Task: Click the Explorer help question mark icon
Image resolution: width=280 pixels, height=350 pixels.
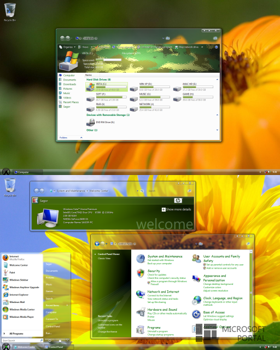Action: point(216,47)
